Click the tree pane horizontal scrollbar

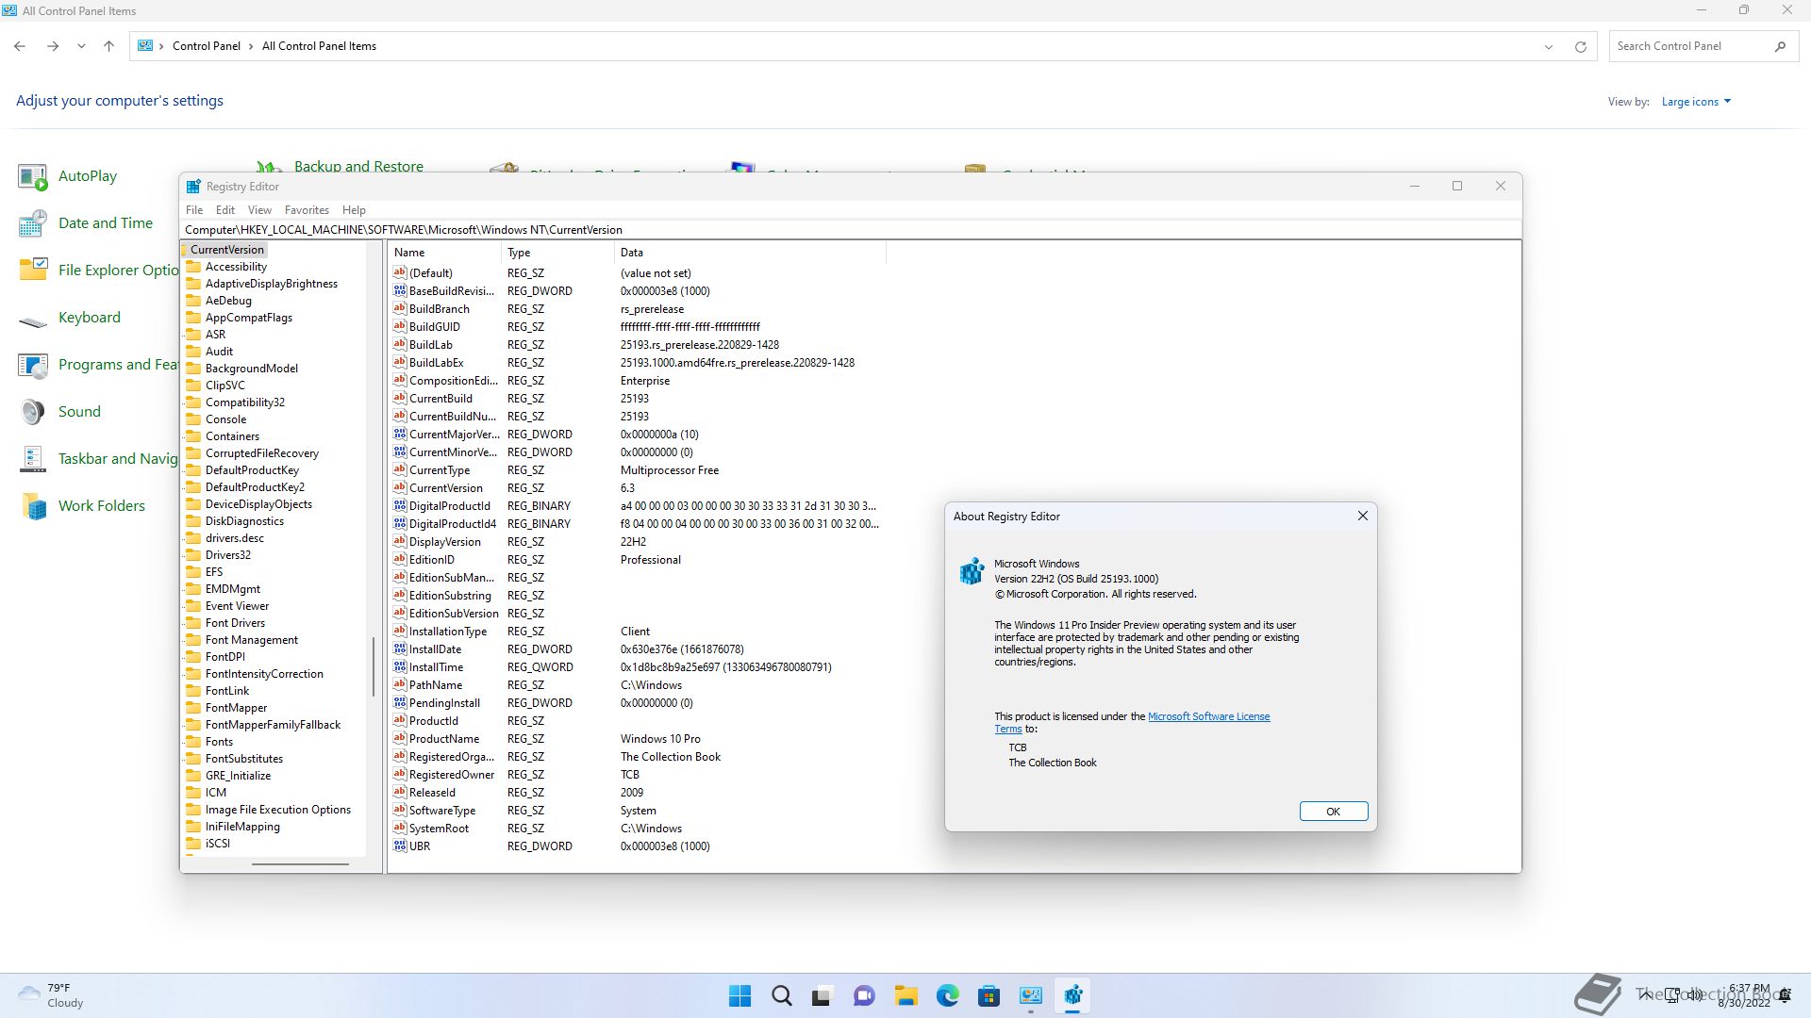[x=300, y=863]
